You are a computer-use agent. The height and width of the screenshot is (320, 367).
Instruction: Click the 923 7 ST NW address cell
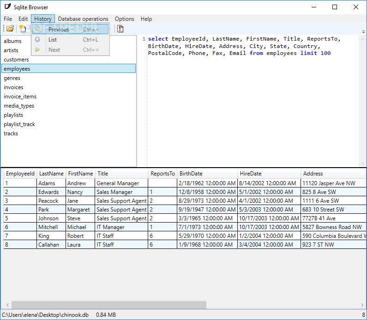333,245
